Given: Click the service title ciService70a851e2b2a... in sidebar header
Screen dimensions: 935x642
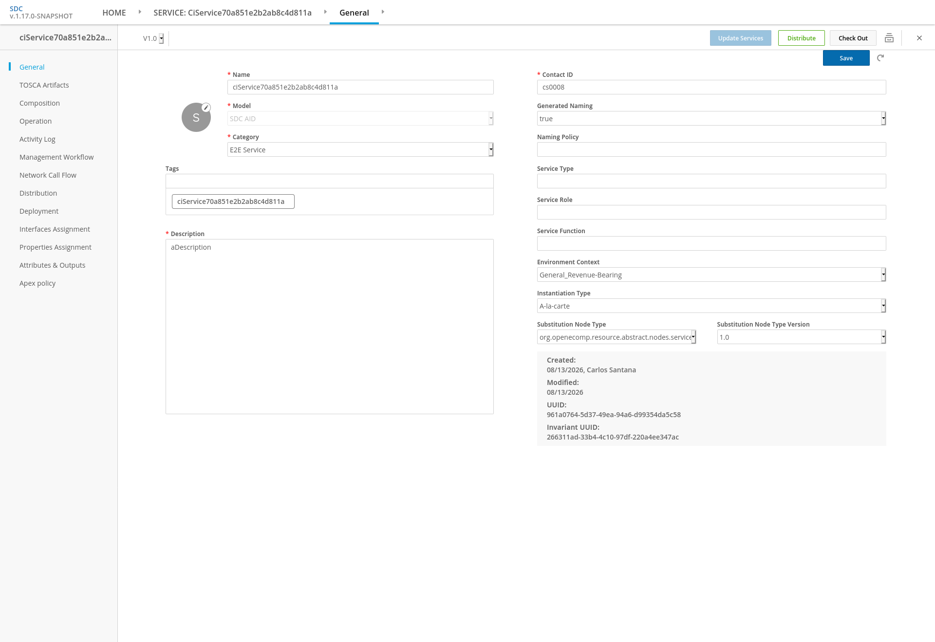Looking at the screenshot, I should pos(65,37).
